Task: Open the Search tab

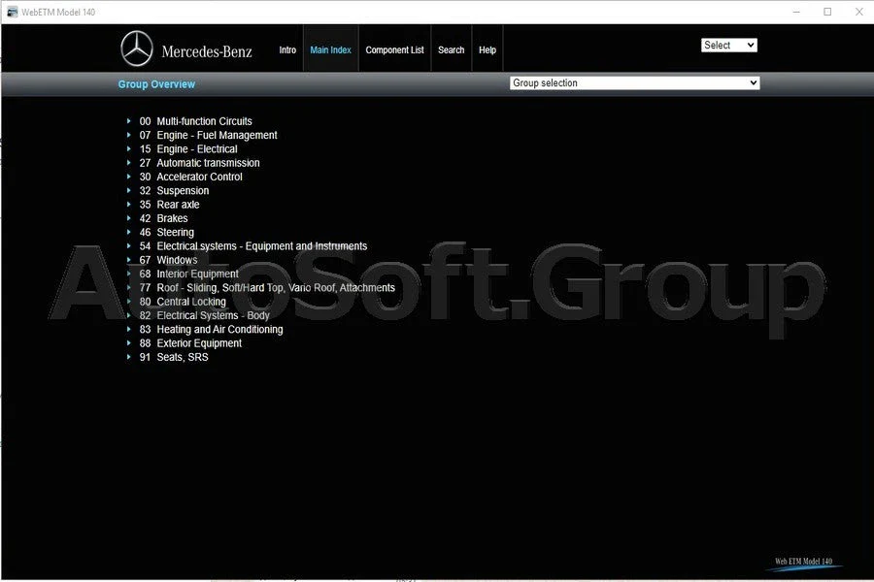Action: pos(451,48)
